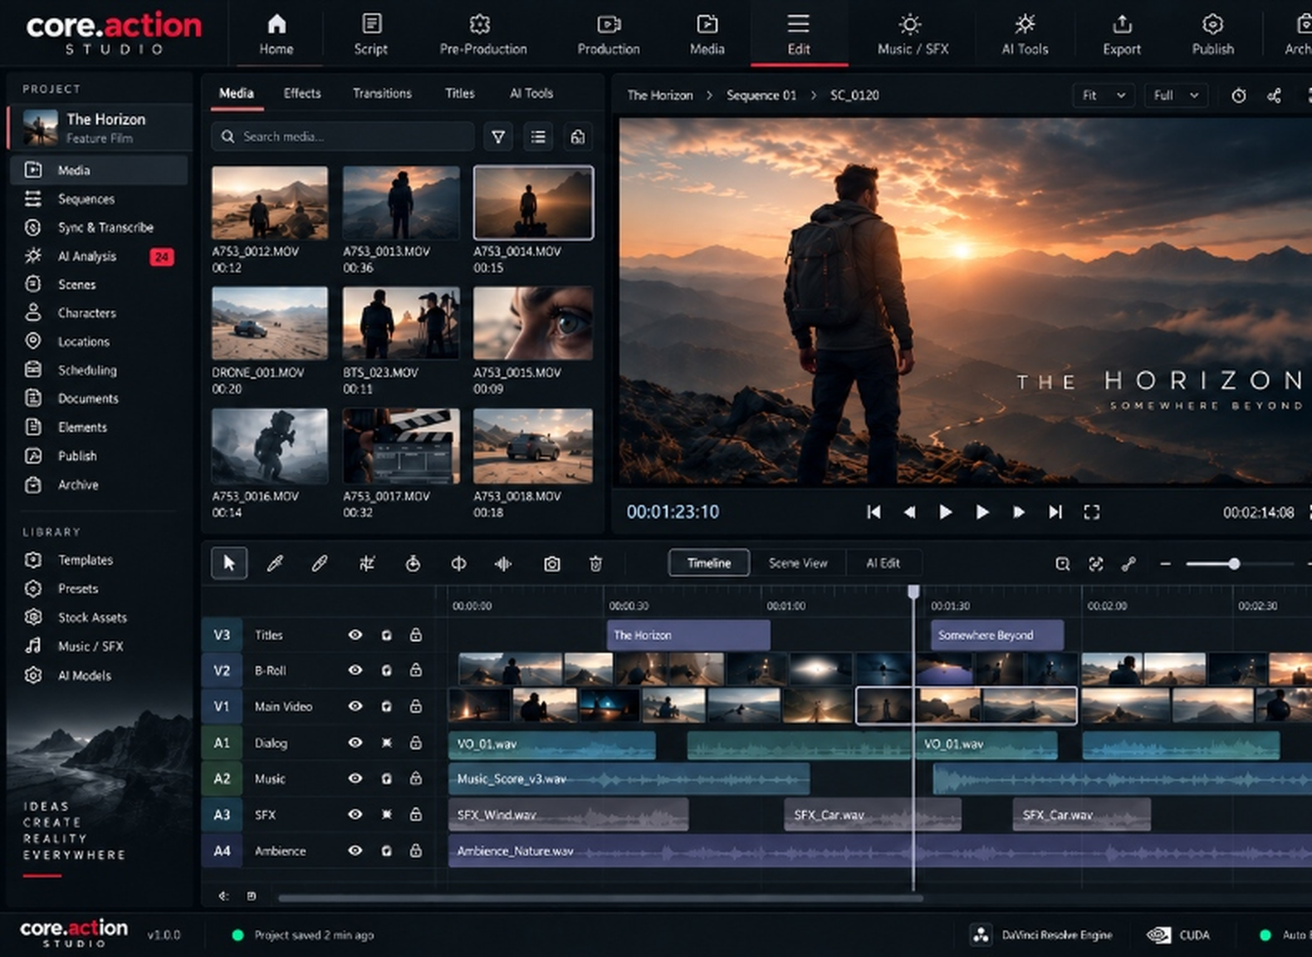Hide the V2 B-Roll track
1312x957 pixels.
pos(355,670)
